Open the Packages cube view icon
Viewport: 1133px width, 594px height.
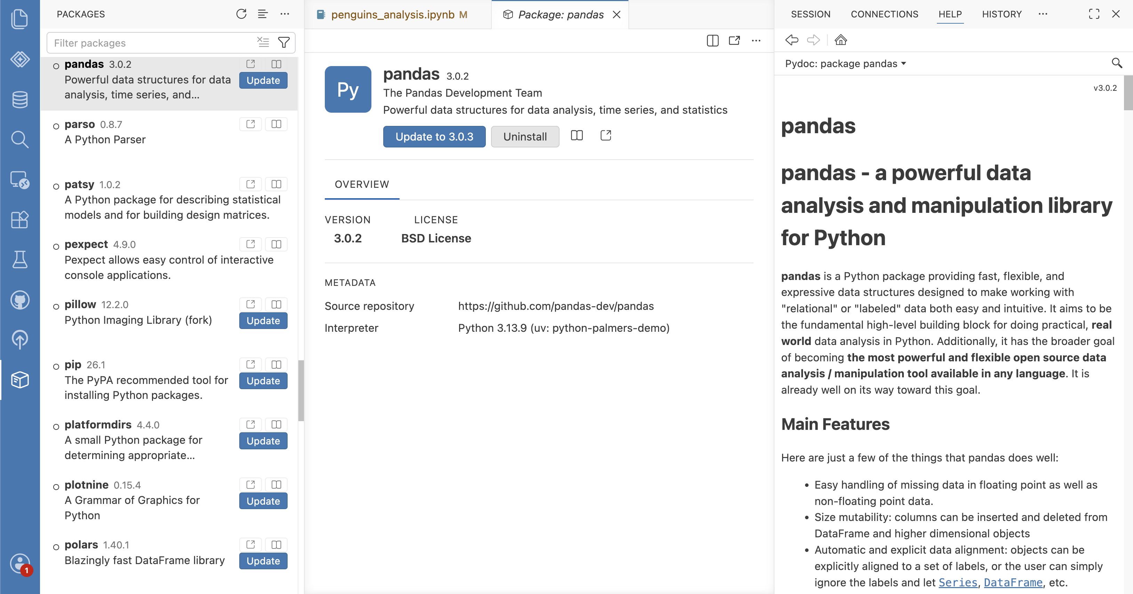20,380
